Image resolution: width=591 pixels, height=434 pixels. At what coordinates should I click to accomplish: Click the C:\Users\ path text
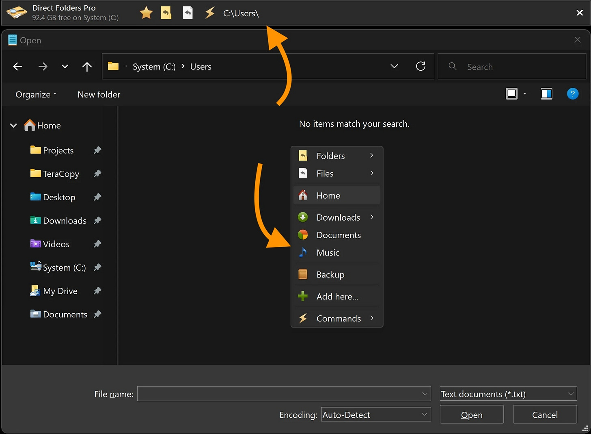[x=241, y=13]
